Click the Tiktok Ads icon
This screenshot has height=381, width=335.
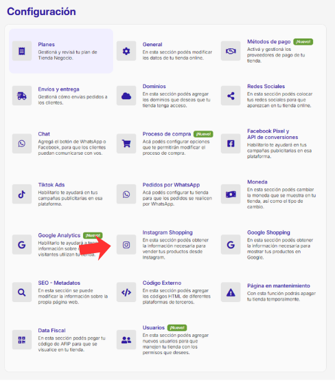click(22, 194)
